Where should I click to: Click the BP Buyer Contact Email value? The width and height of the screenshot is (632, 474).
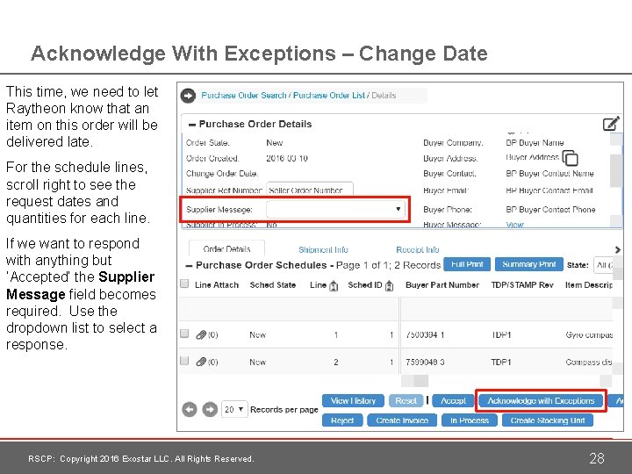click(x=549, y=190)
